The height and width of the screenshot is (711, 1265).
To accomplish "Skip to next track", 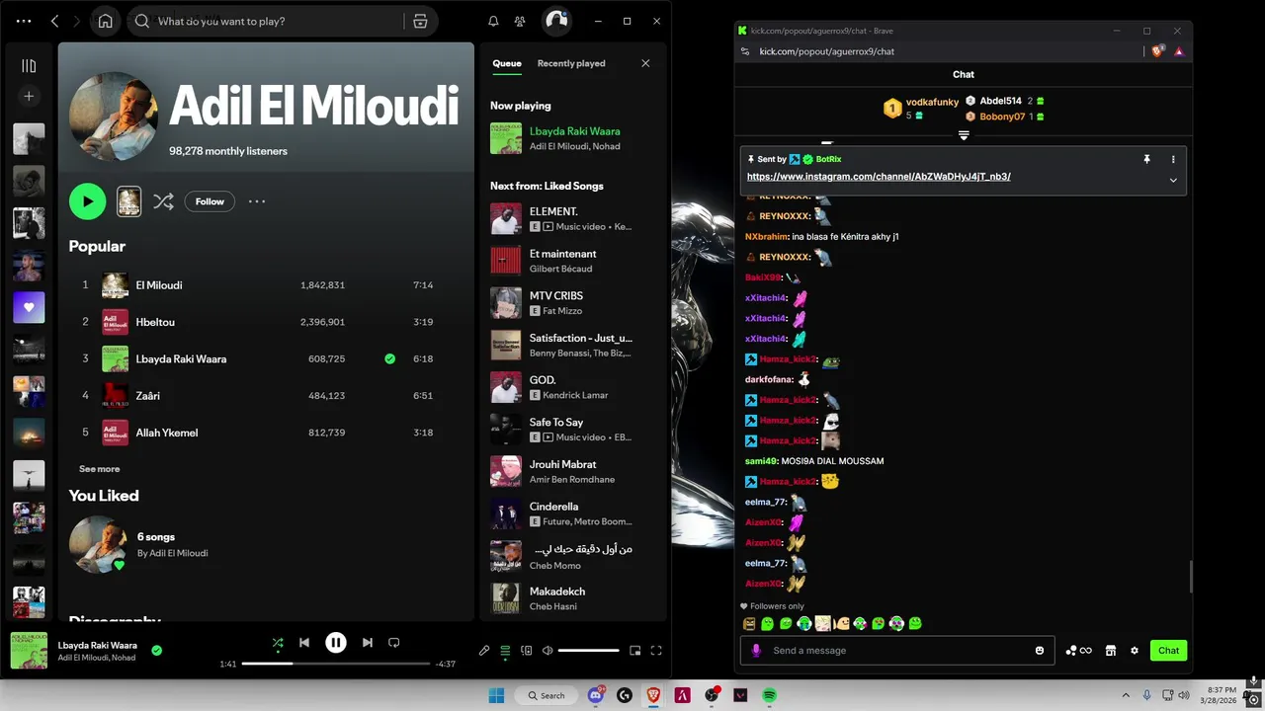I will [368, 643].
